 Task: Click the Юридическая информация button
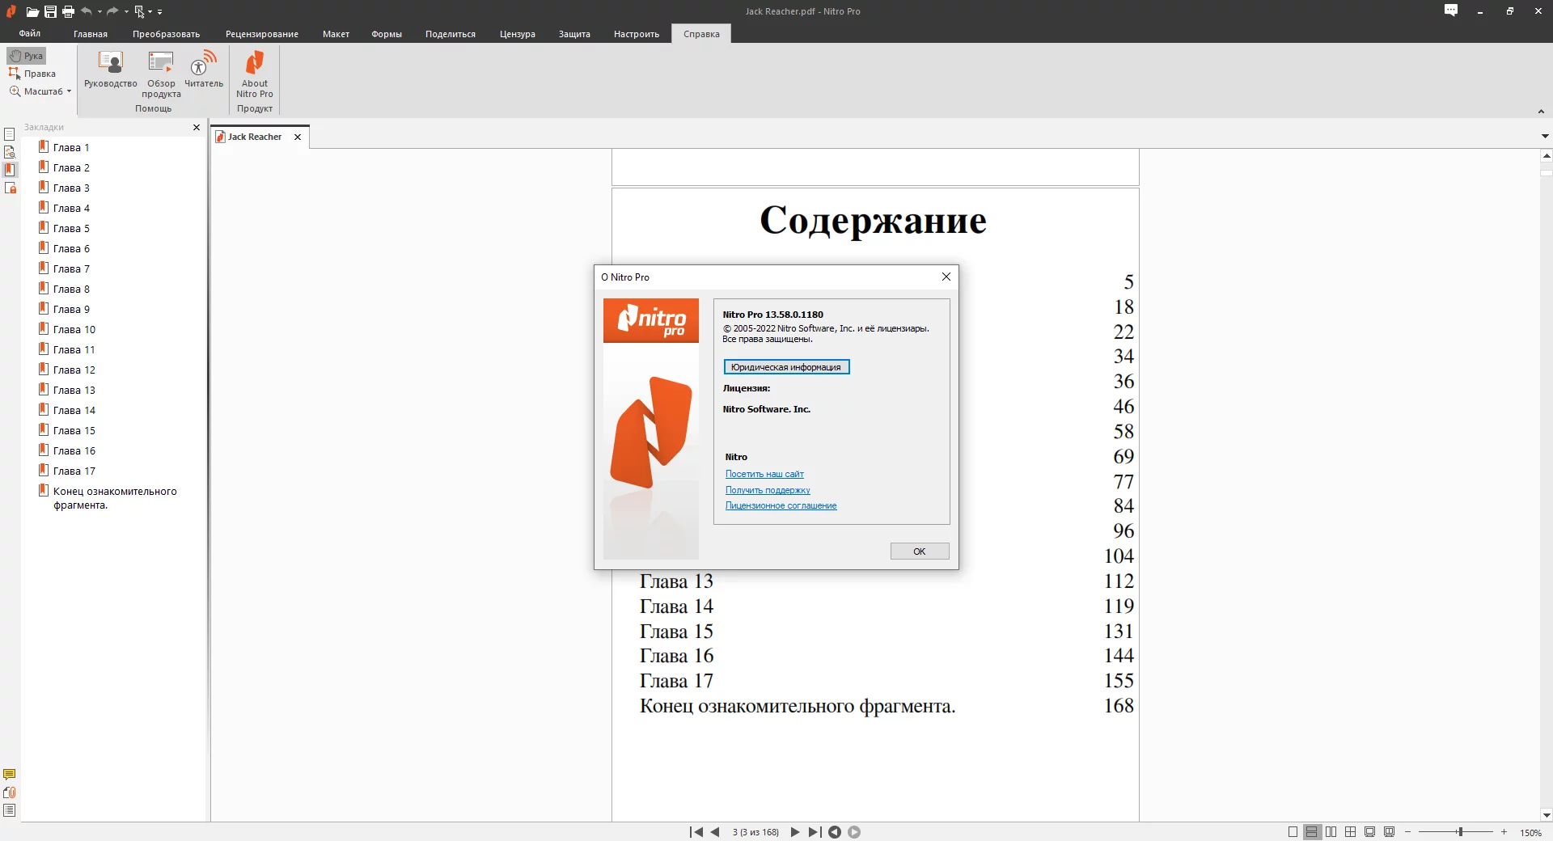pyautogui.click(x=786, y=367)
